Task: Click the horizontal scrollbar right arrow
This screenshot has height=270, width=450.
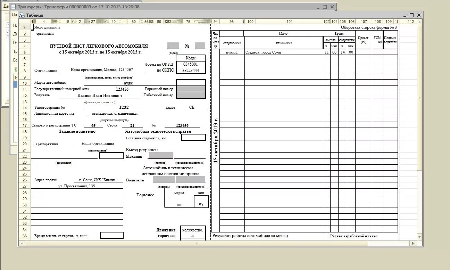Action: 414,244
